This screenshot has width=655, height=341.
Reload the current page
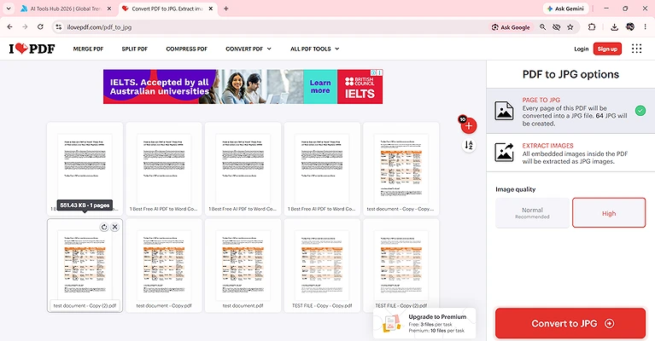coord(40,27)
